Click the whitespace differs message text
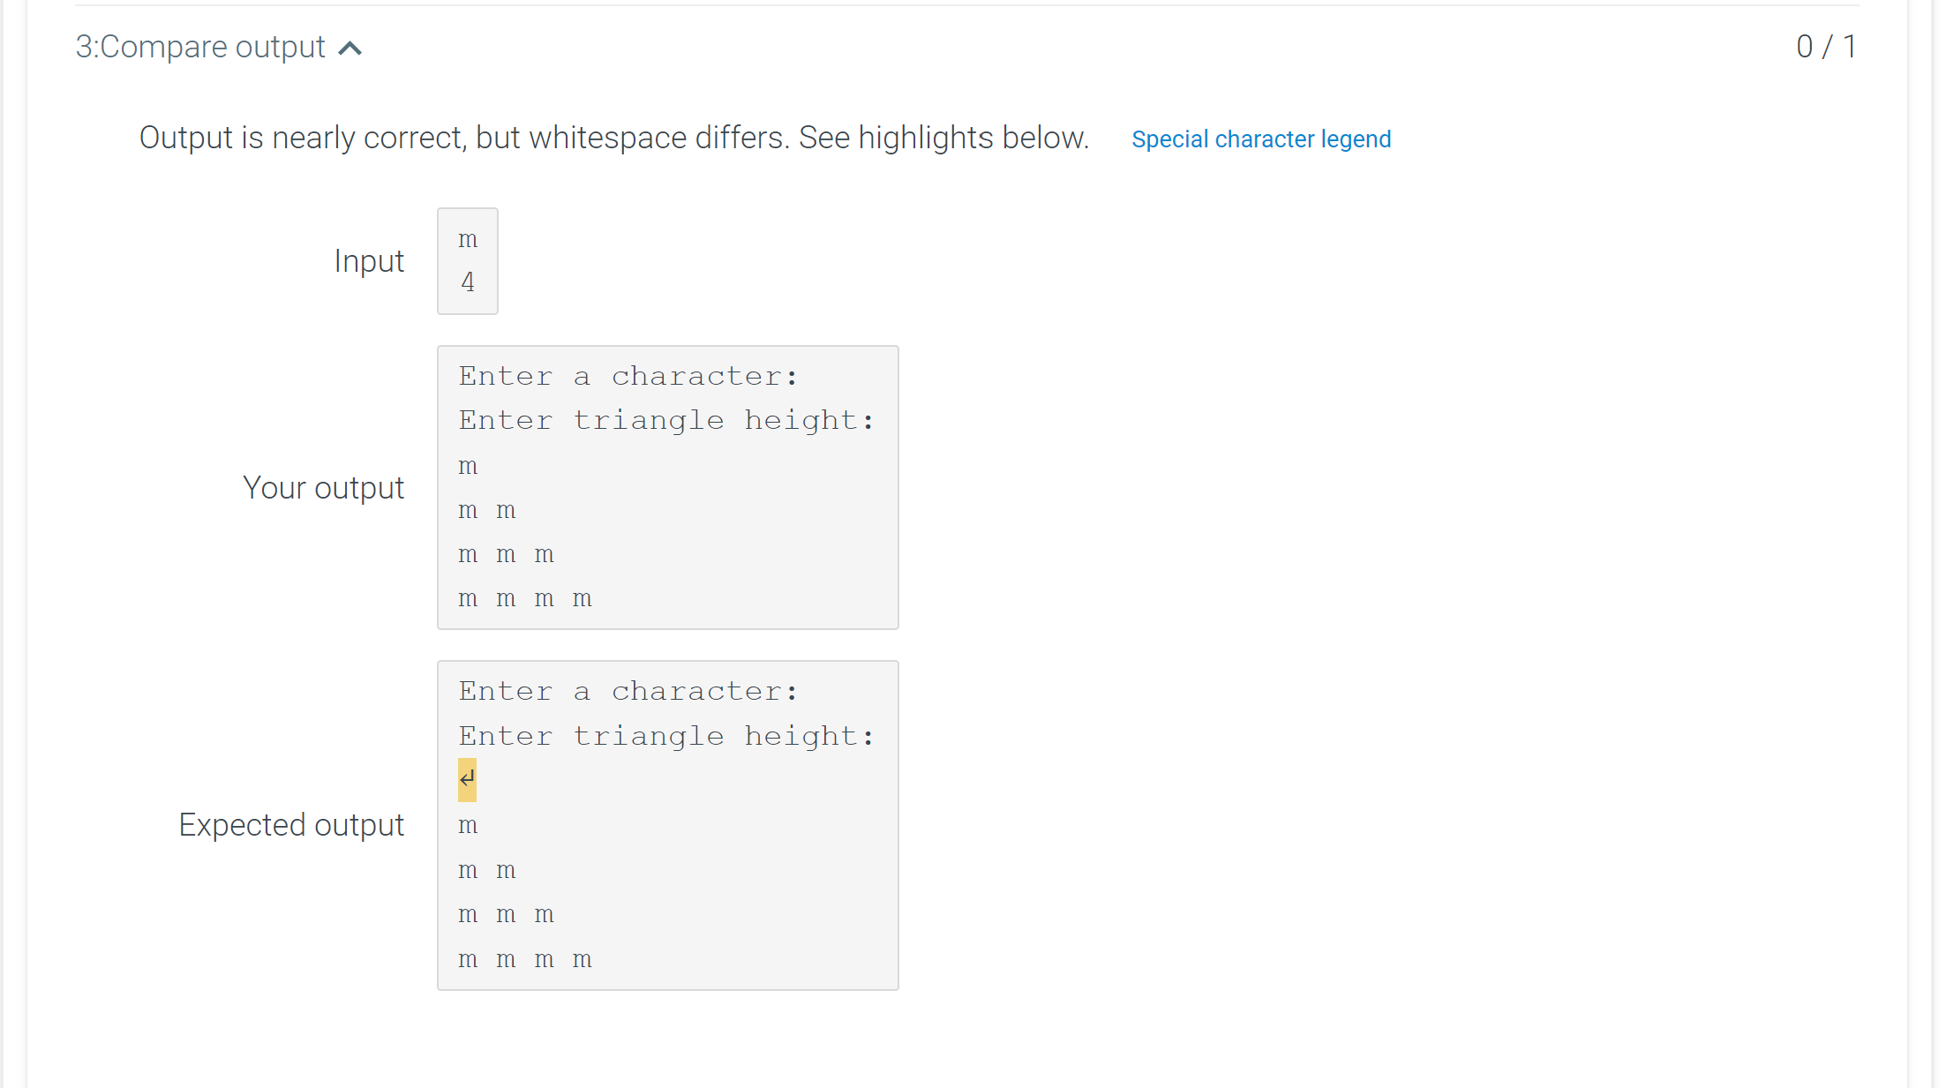The width and height of the screenshot is (1954, 1088). coord(614,139)
